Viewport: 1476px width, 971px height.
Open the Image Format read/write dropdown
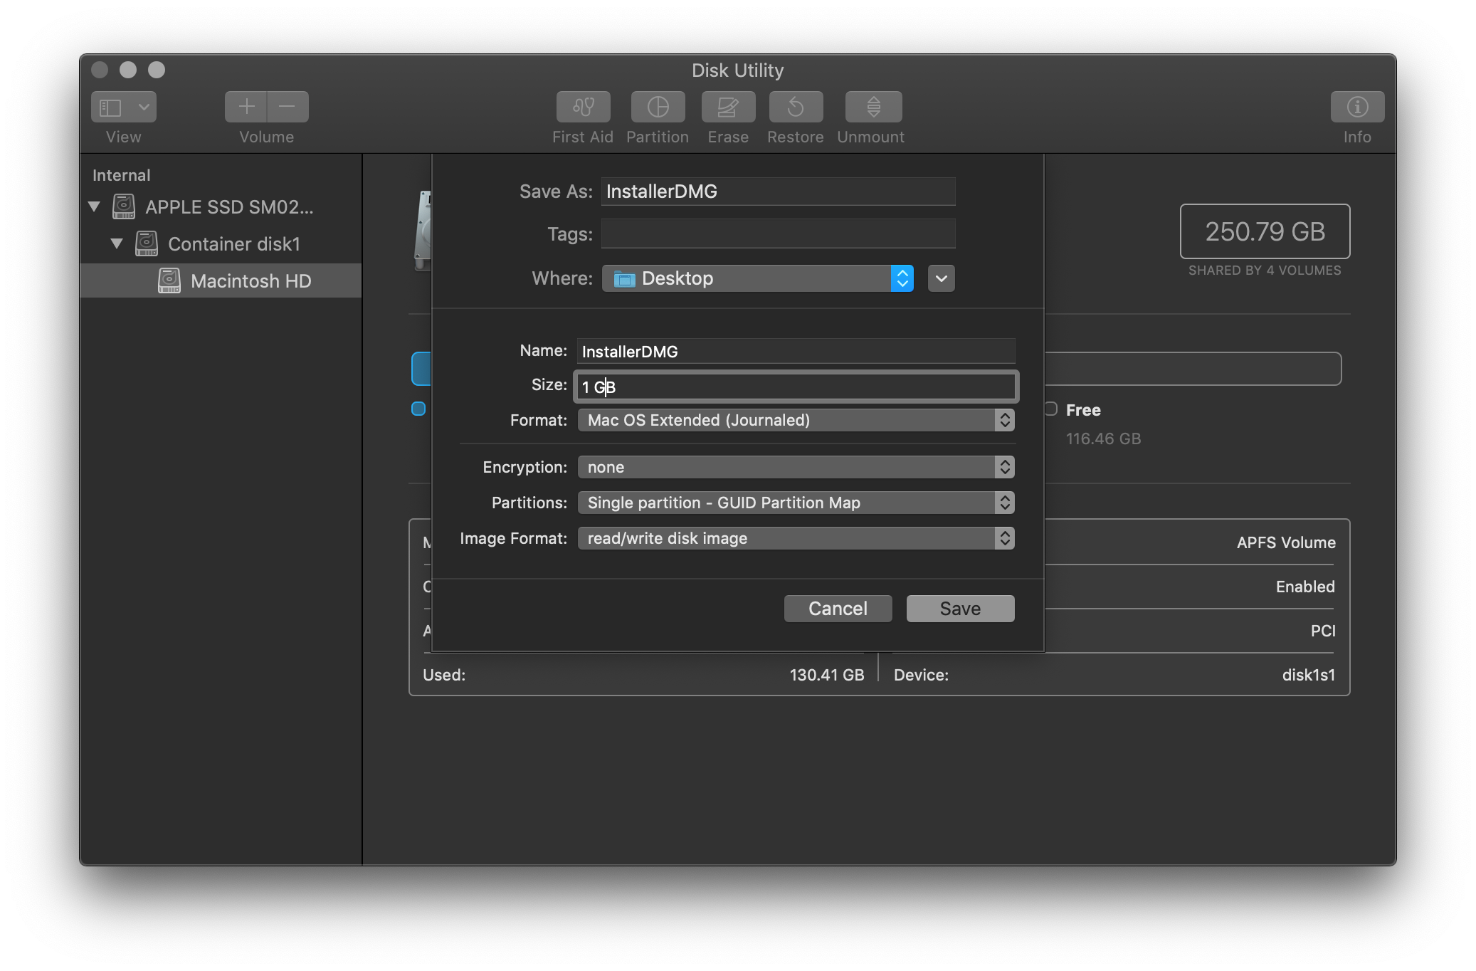(795, 538)
